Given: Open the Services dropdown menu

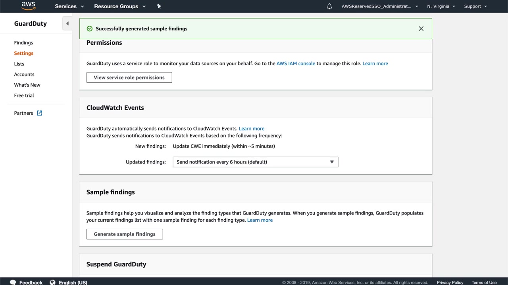Looking at the screenshot, I should coord(69,6).
